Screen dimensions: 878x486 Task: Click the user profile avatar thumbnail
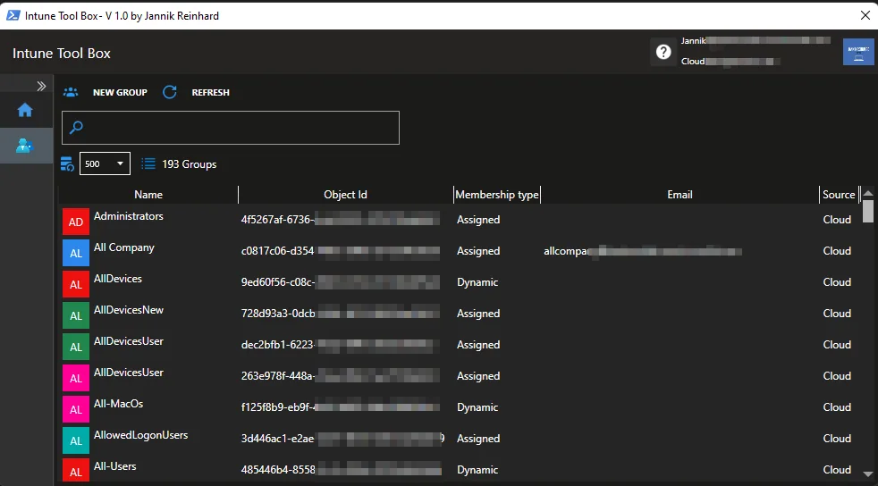pos(858,52)
